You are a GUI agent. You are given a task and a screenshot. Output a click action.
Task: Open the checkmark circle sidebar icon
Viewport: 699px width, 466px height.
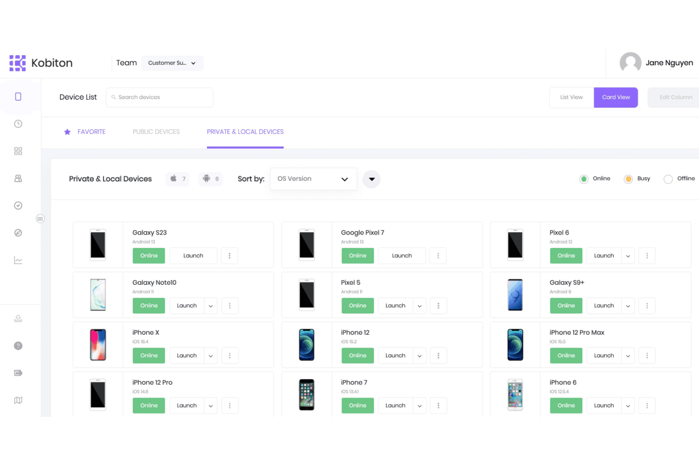(x=18, y=205)
